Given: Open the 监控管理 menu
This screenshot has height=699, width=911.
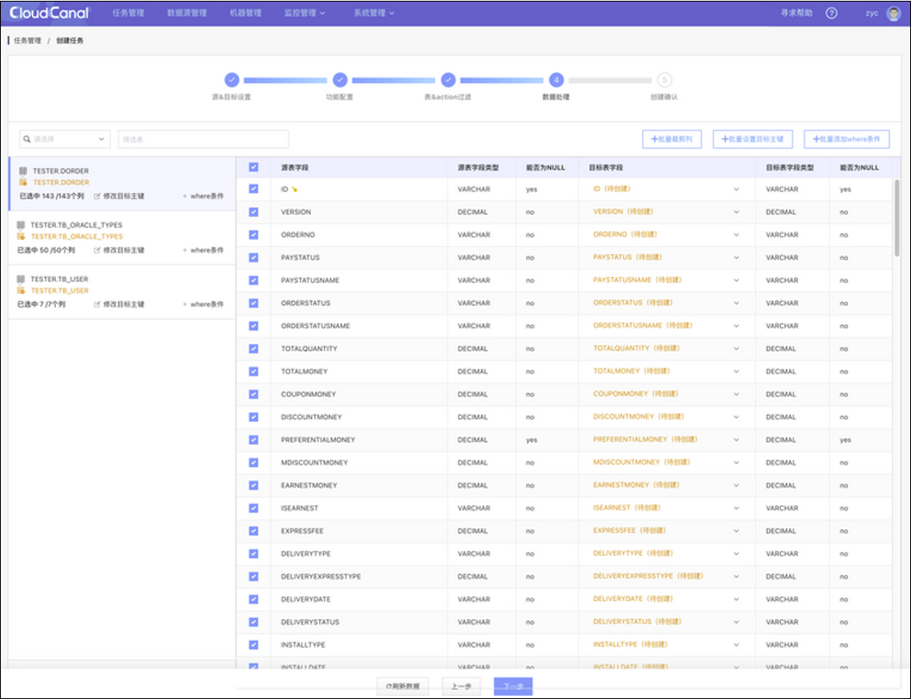Looking at the screenshot, I should click(304, 13).
